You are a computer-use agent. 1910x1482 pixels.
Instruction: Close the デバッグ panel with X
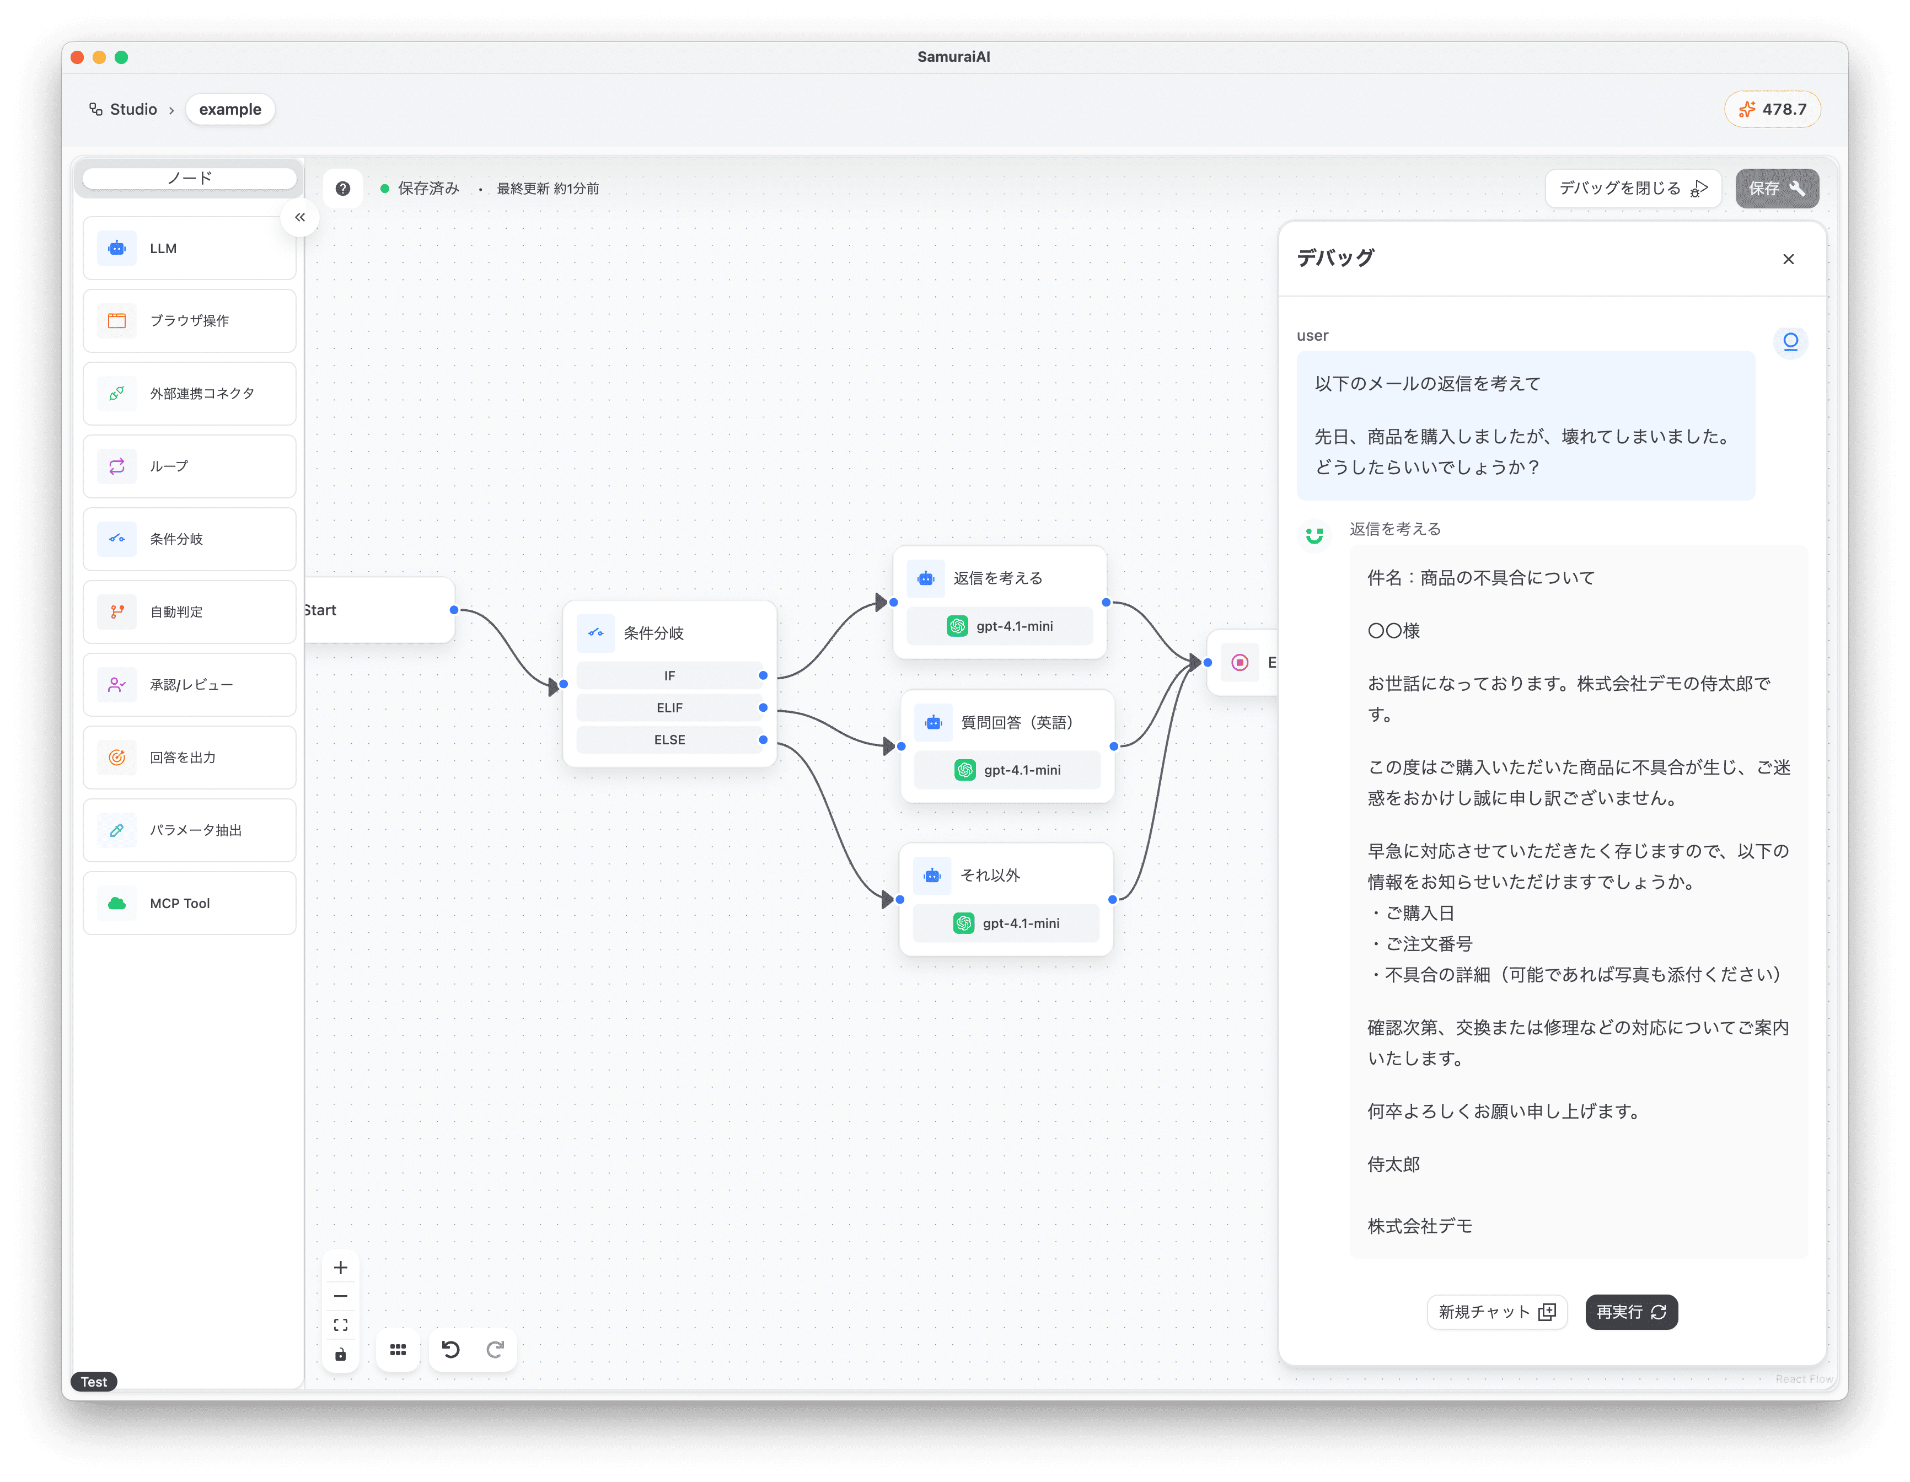(x=1789, y=259)
